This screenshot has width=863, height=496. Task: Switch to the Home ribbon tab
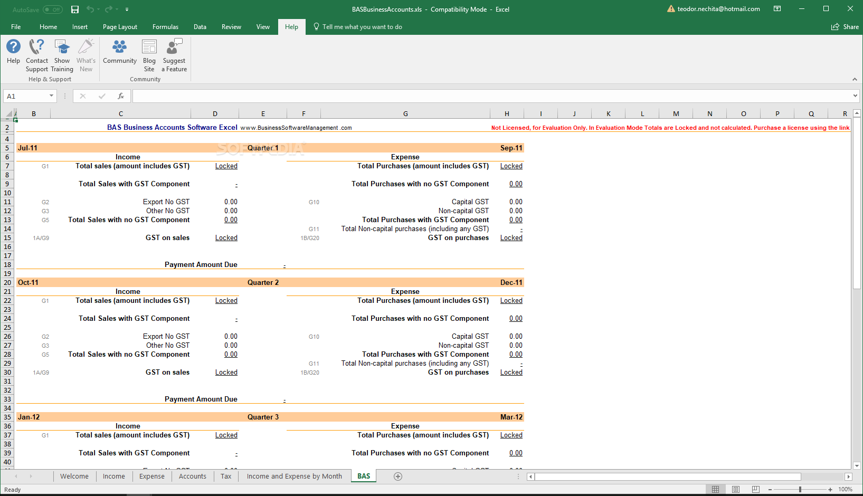tap(48, 27)
